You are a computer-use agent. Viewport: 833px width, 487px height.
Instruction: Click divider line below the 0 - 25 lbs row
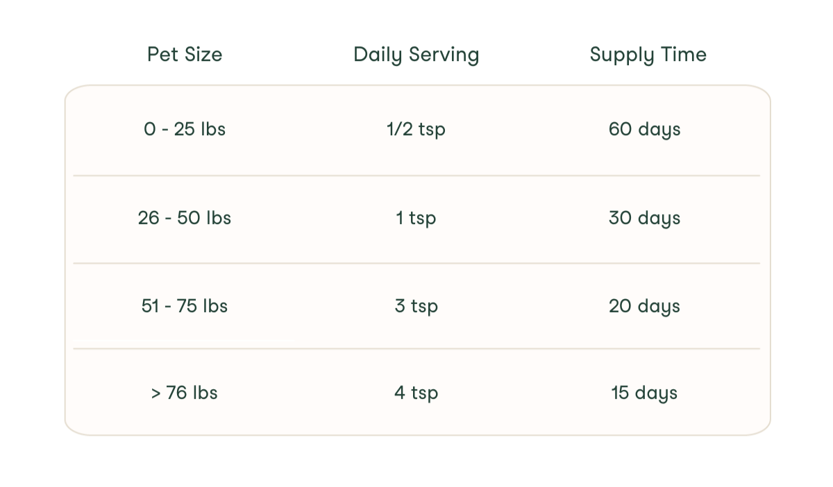[416, 176]
